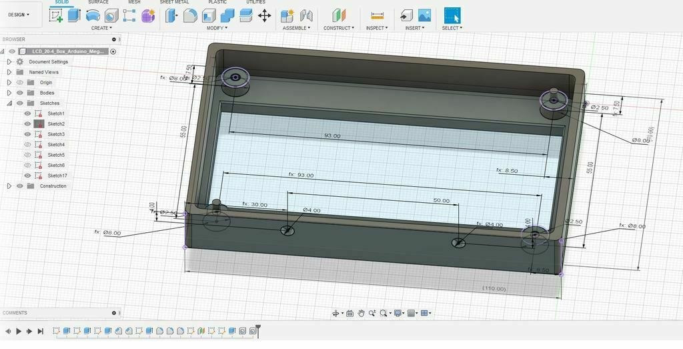Click the Pan hand icon in navigation bar
The height and width of the screenshot is (349, 683).
click(361, 313)
